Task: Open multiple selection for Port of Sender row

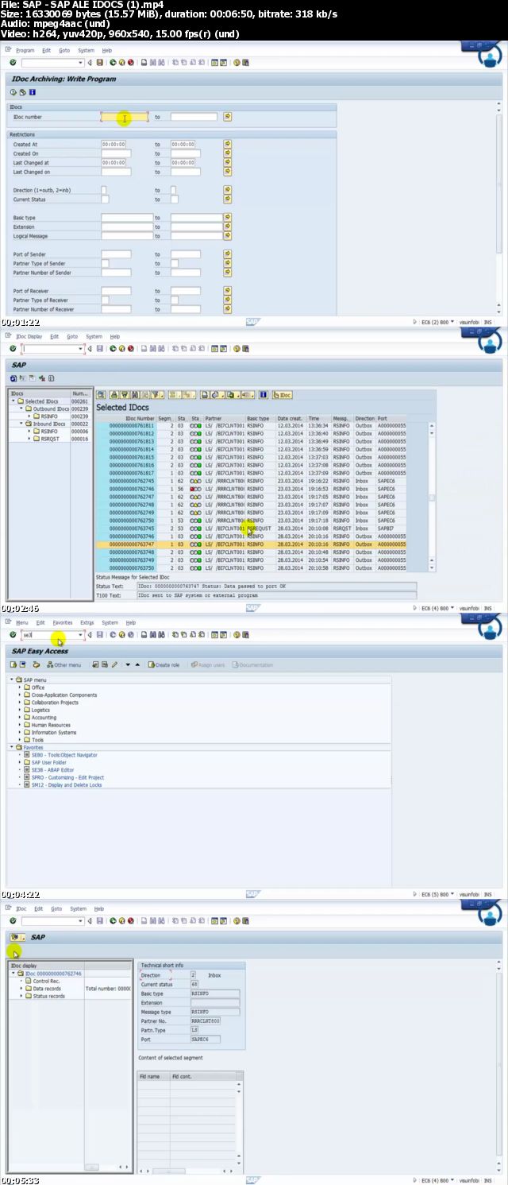Action: click(227, 254)
